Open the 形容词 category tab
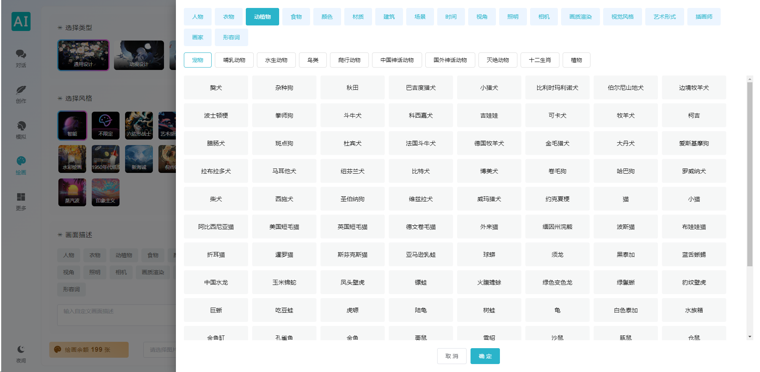Screen dimensions: 760x372 pos(231,37)
